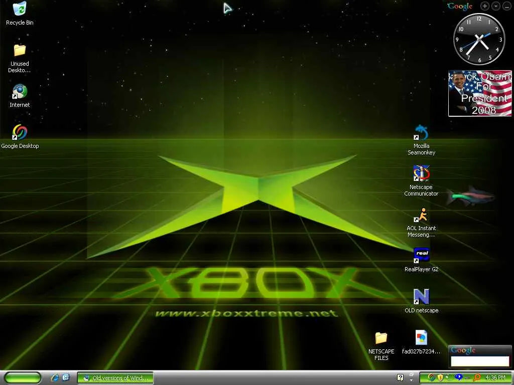Click the 4:36 PM system clock
The height and width of the screenshot is (385, 514).
tap(495, 378)
